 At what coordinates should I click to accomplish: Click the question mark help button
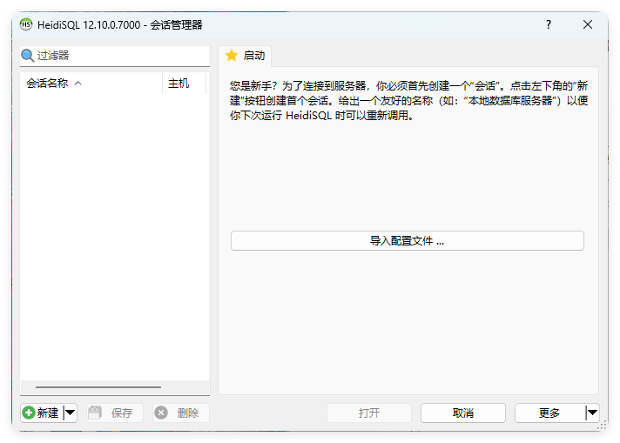click(548, 24)
